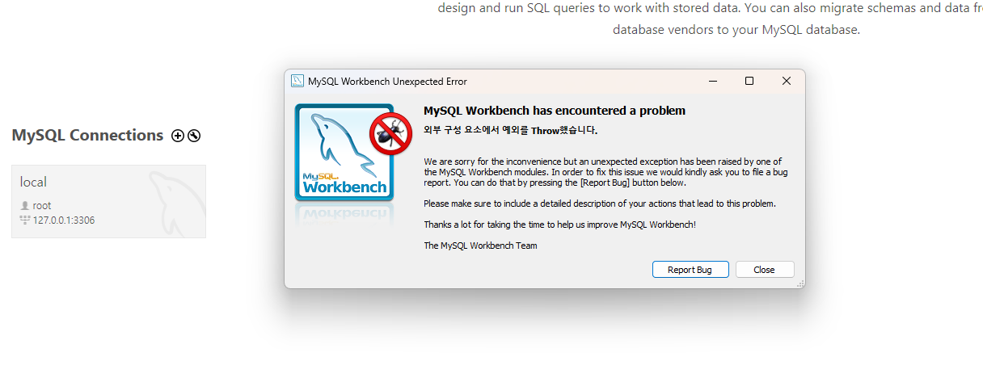Close the error dialog via X
The image size is (983, 382).
786,81
